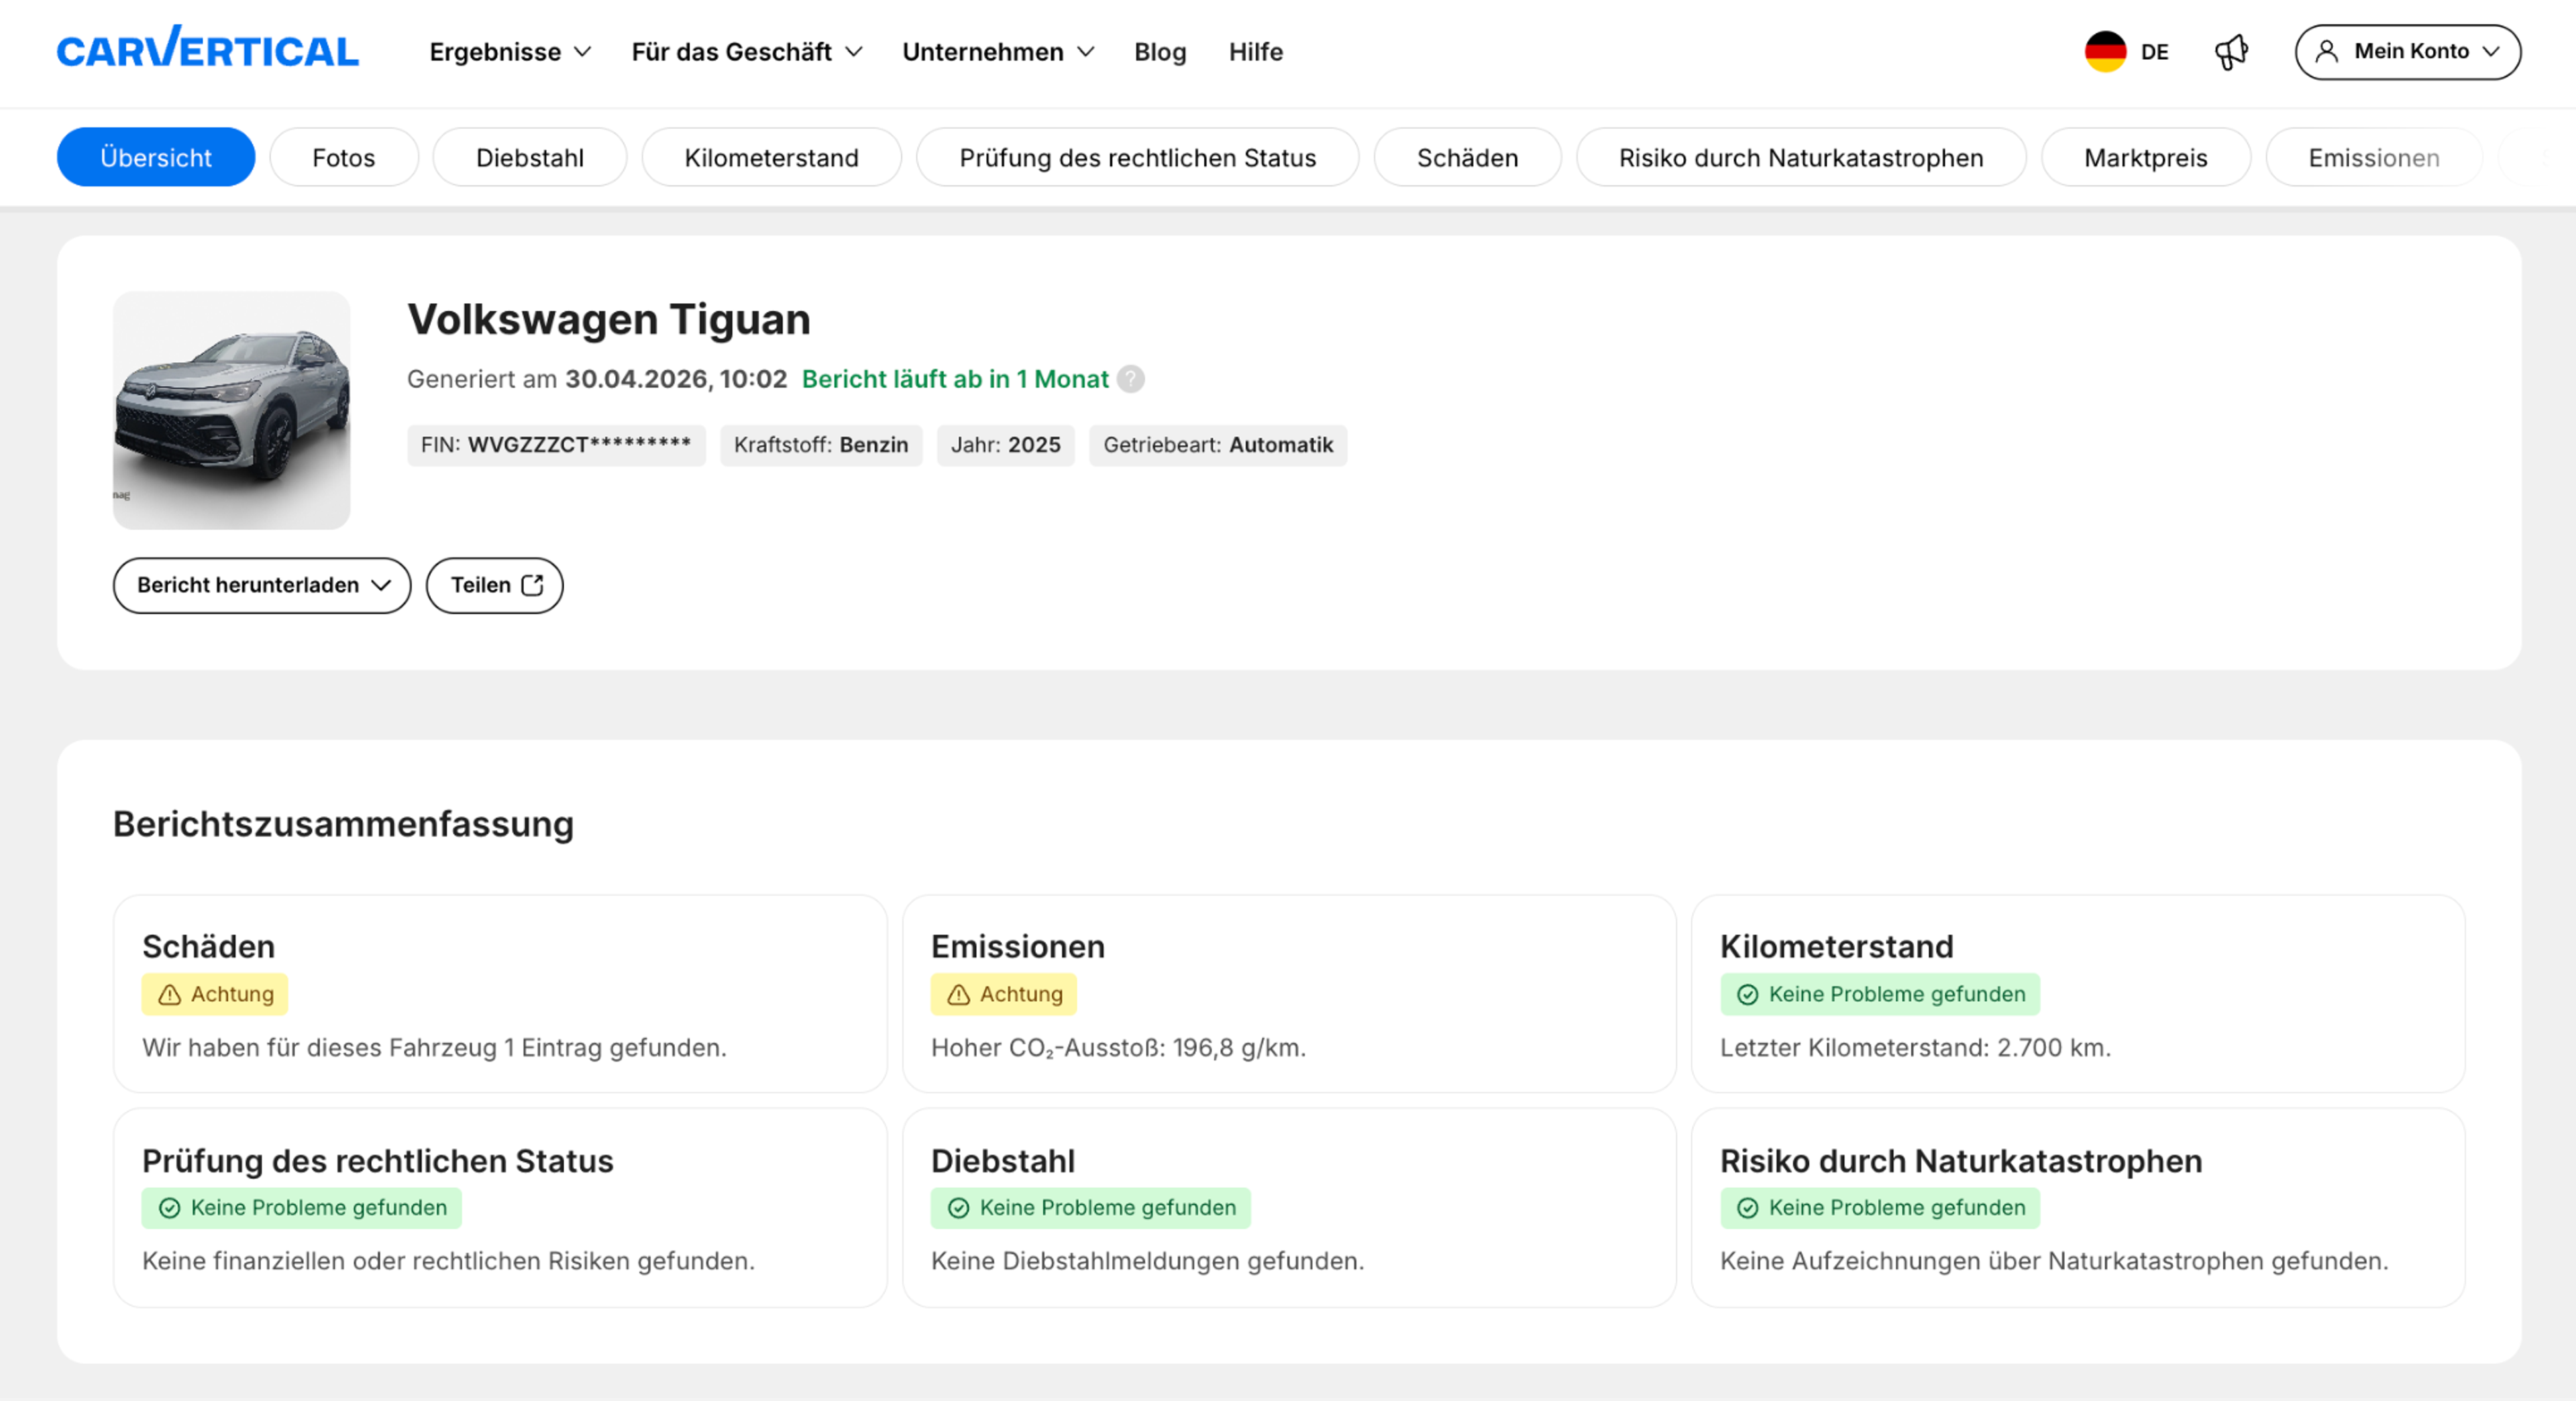The image size is (2576, 1401).
Task: Click the warning icon in Emissionen card
Action: (x=958, y=994)
